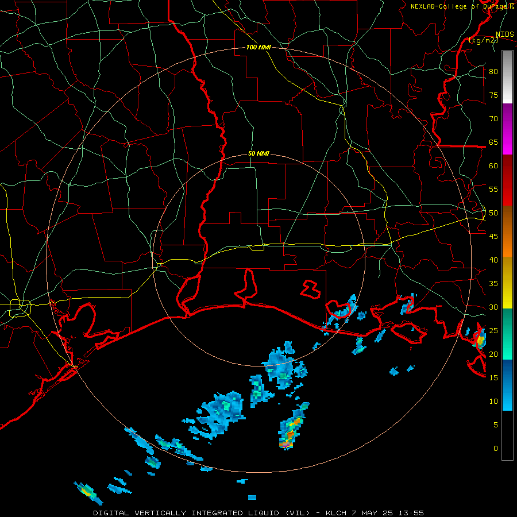
Task: Click the 60 value on color scale
Action: click(x=493, y=166)
